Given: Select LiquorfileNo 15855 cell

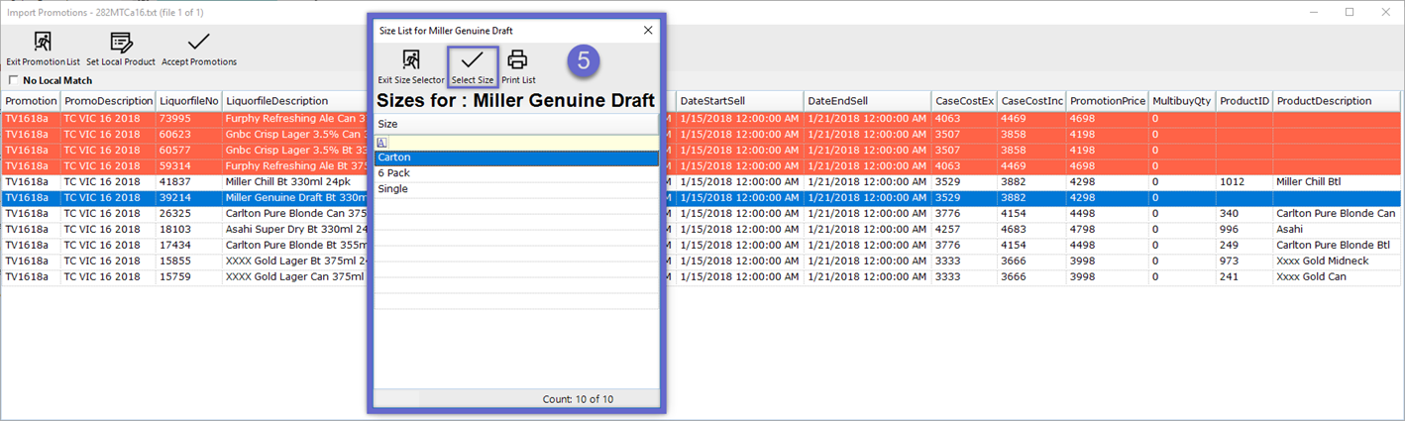Looking at the screenshot, I should click(189, 262).
